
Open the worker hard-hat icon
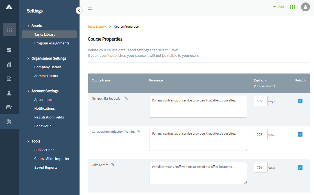[x=9, y=93]
